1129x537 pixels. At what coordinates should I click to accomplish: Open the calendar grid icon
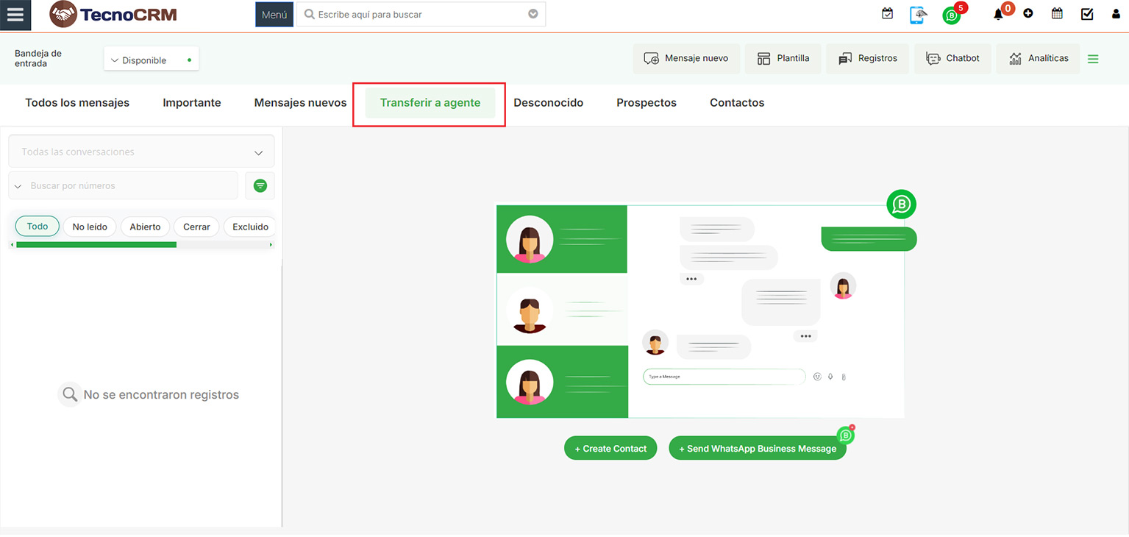point(1057,14)
